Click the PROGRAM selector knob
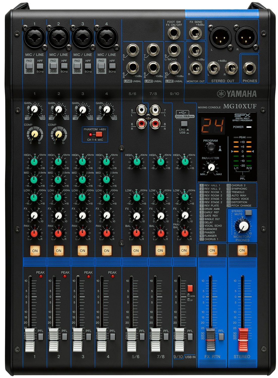This screenshot has height=378, width=278. click(x=210, y=147)
